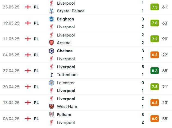This screenshot has height=128, width=172.
Task: Click England flag on 25.05.25 match
Action: [28, 7]
